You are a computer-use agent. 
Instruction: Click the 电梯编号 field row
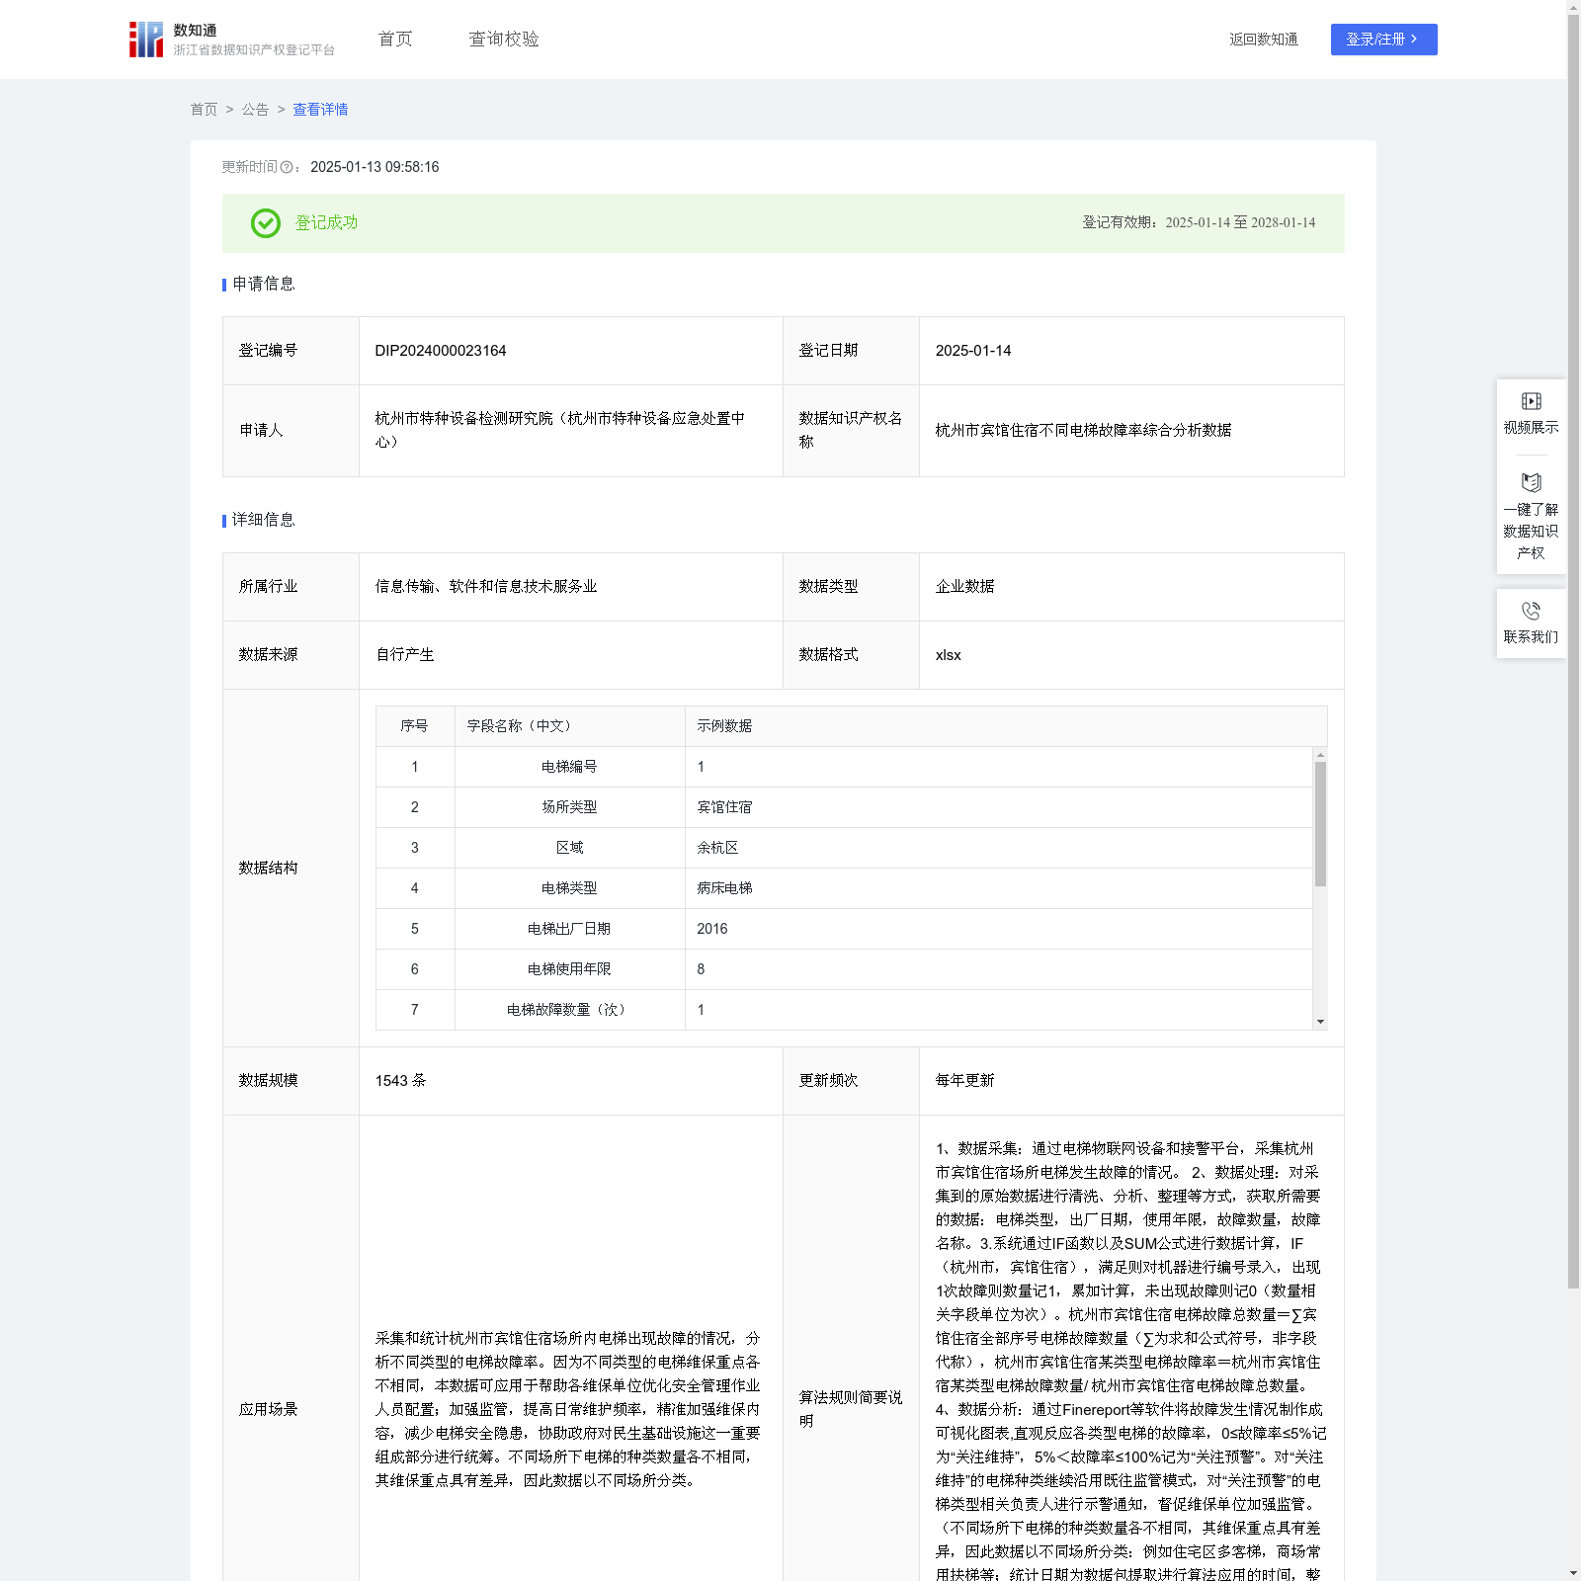845,767
